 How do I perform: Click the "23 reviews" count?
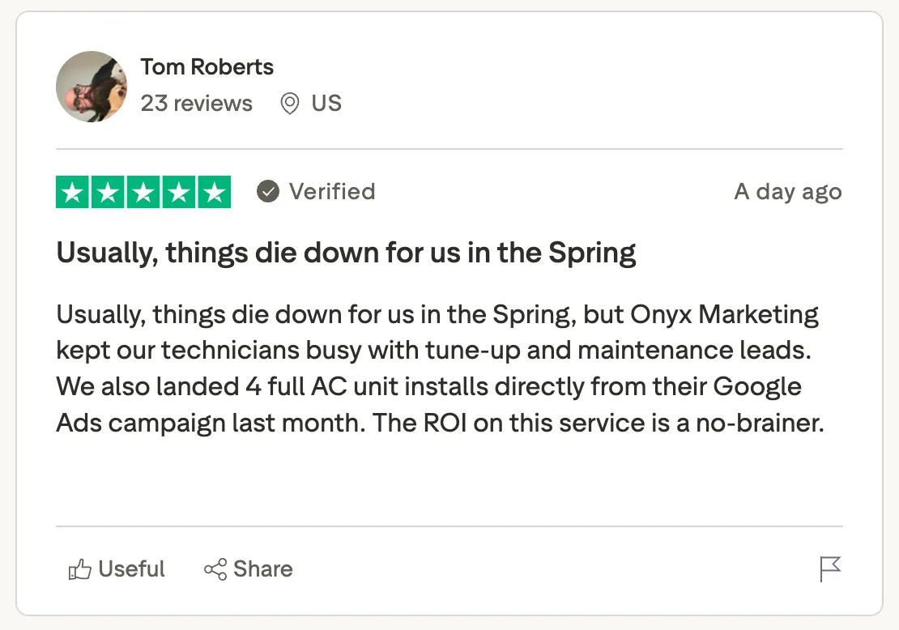[x=197, y=104]
